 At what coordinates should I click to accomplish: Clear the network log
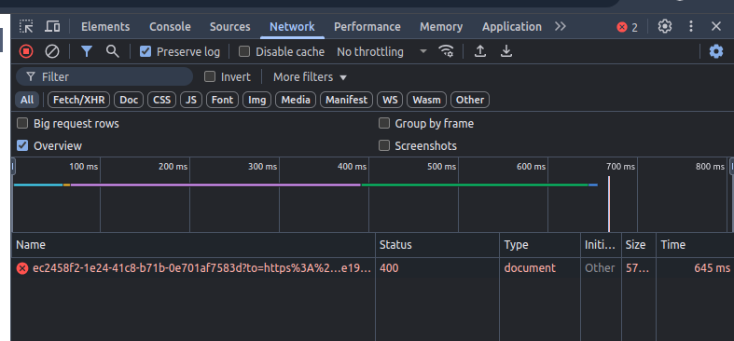(x=52, y=51)
